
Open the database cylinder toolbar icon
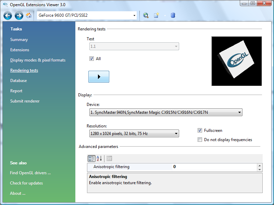(173, 15)
